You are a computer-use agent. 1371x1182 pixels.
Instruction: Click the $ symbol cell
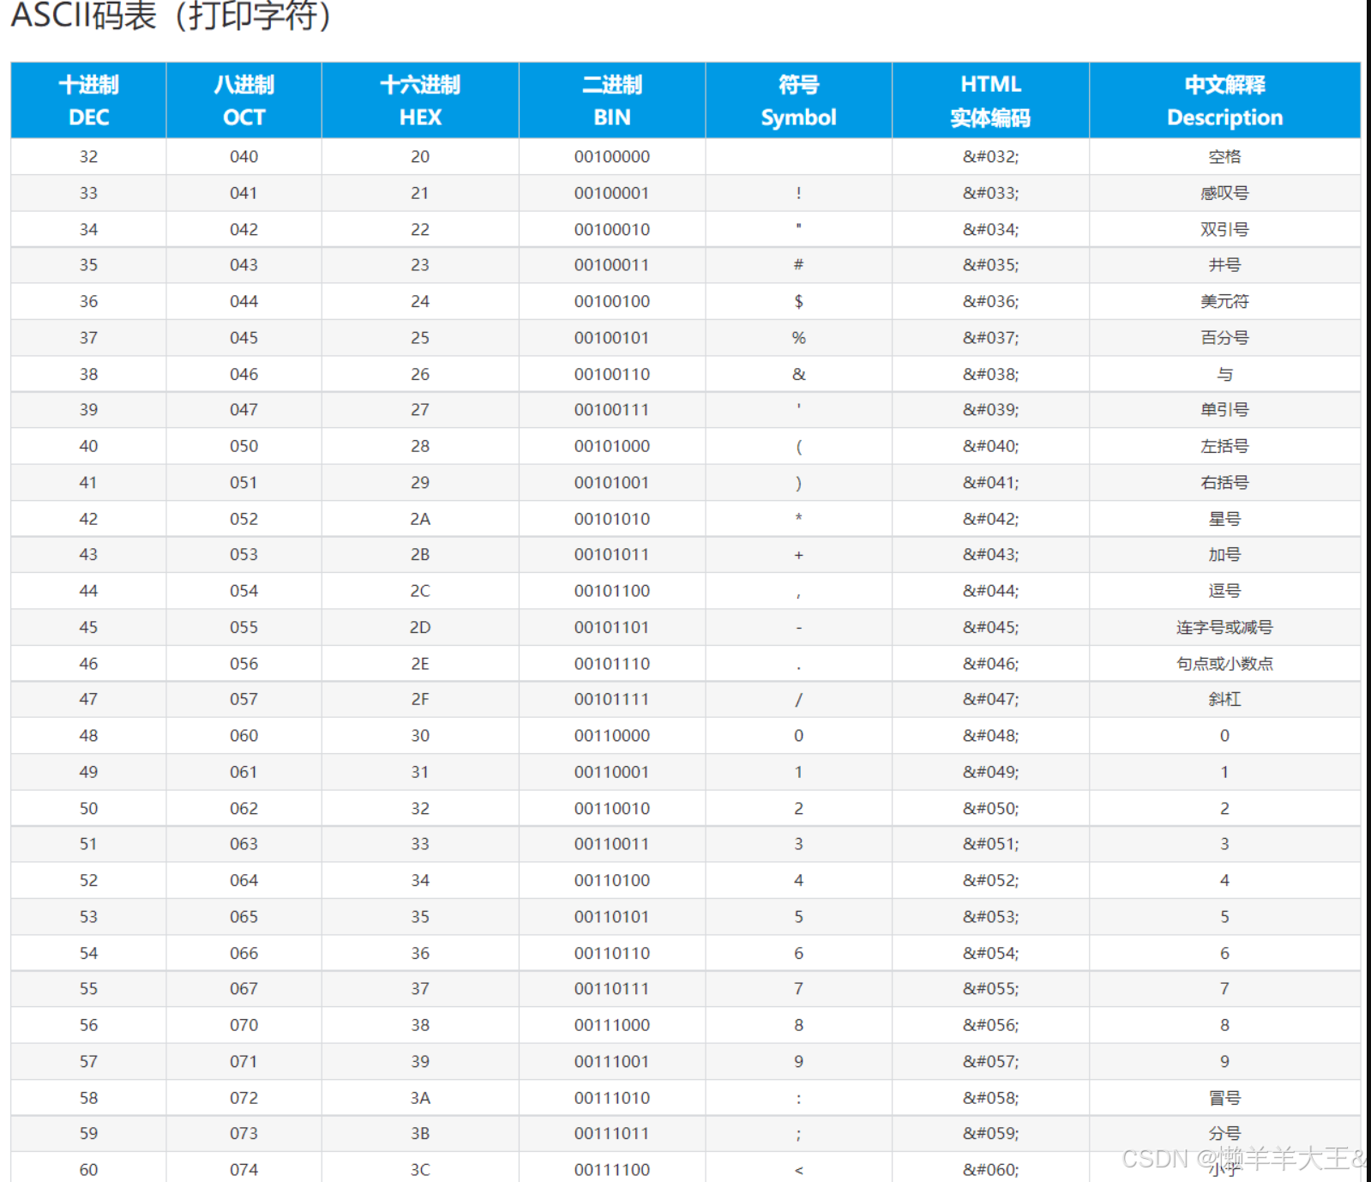798,302
